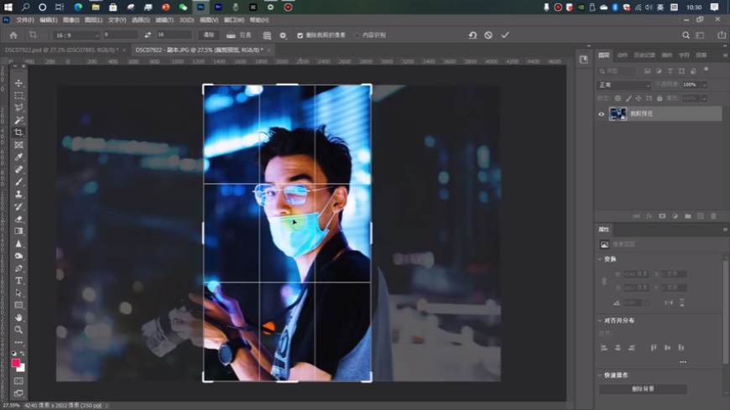The height and width of the screenshot is (410, 730).
Task: Select the Hand tool
Action: pos(18,318)
